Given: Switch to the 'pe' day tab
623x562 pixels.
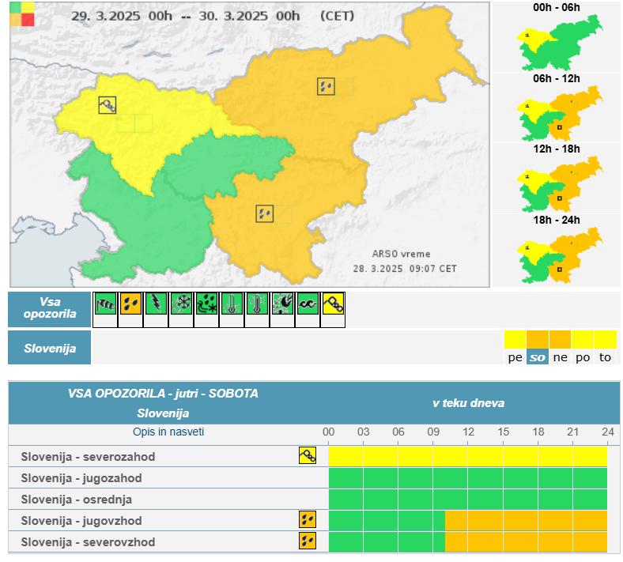Looking at the screenshot, I should (x=515, y=357).
